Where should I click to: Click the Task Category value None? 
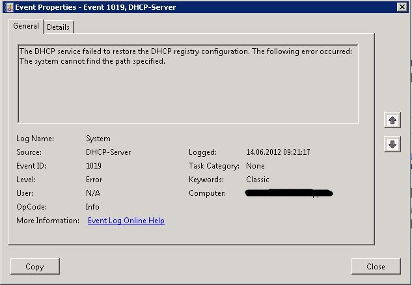pyautogui.click(x=255, y=166)
